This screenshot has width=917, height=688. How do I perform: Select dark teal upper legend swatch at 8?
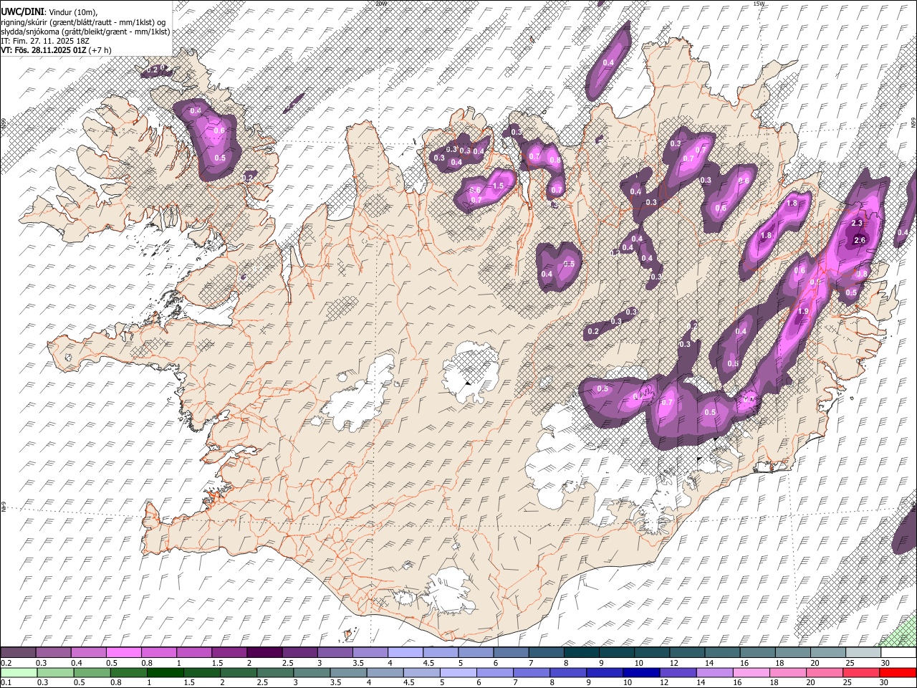pos(581,652)
